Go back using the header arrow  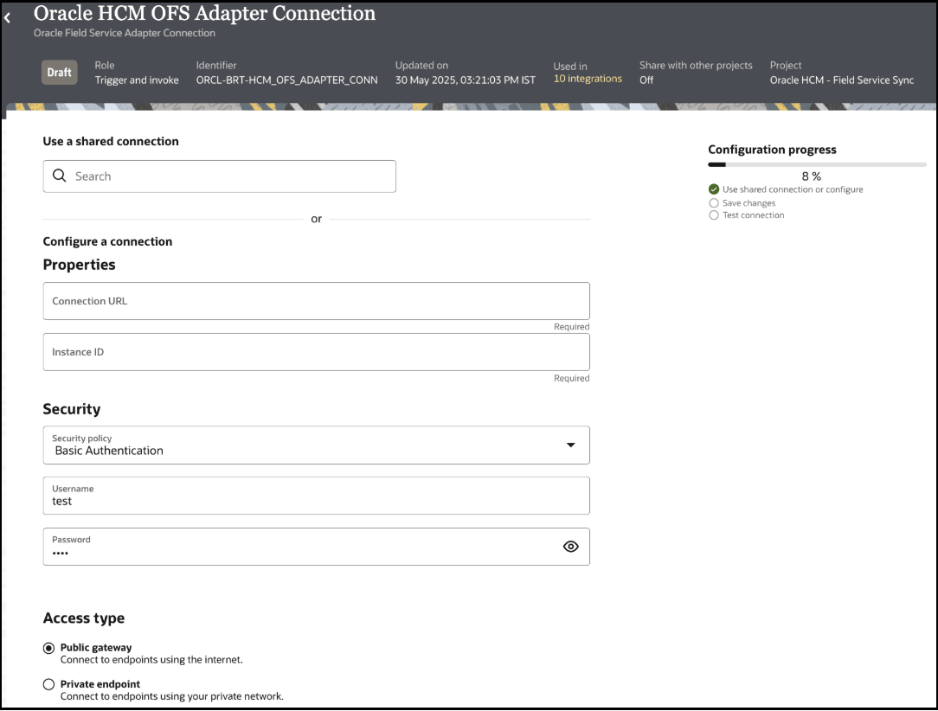click(7, 18)
